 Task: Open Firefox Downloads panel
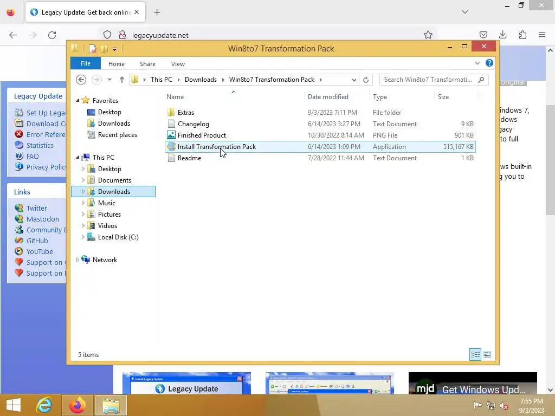502,35
